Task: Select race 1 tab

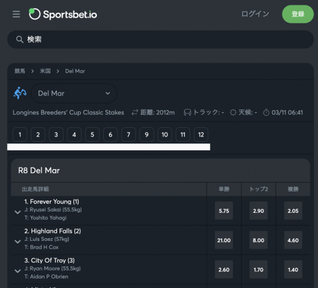Action: (20, 134)
